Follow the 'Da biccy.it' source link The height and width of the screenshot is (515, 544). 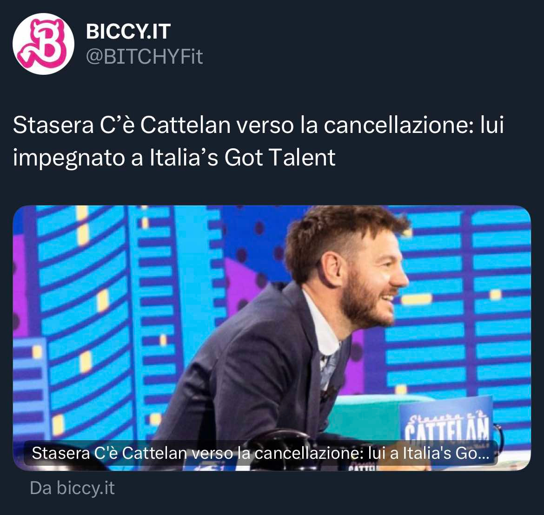72,488
